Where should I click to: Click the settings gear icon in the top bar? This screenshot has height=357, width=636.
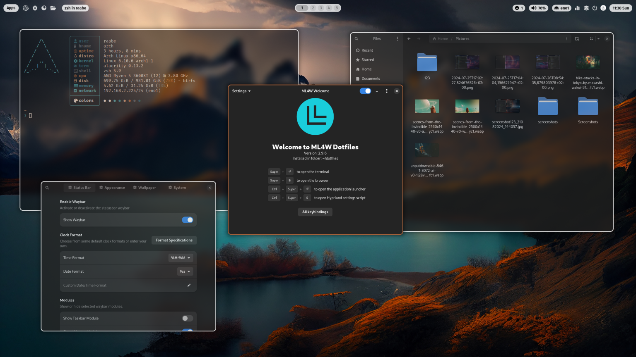(x=35, y=8)
